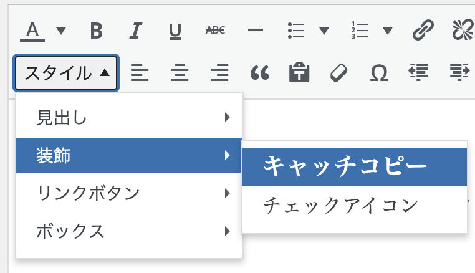This screenshot has width=475, height=273.
Task: Click the numbered list icon
Action: pyautogui.click(x=360, y=31)
